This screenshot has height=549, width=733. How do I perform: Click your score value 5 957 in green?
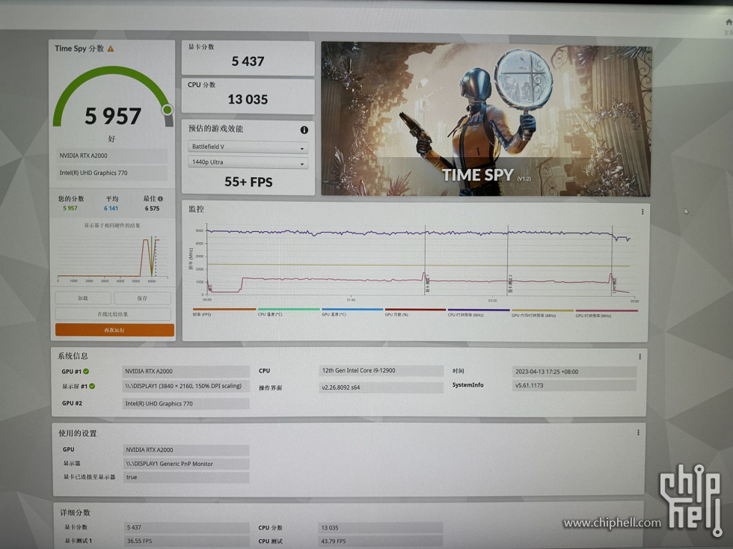(x=70, y=208)
